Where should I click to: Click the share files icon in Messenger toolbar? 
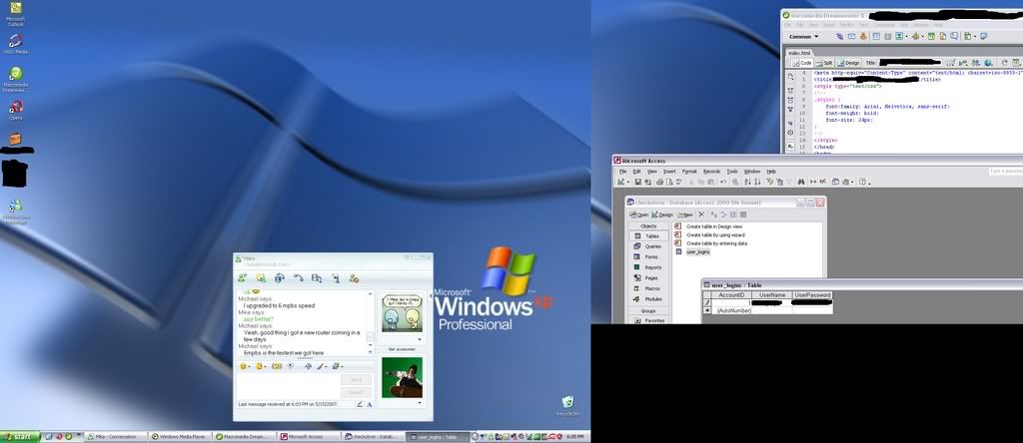261,278
